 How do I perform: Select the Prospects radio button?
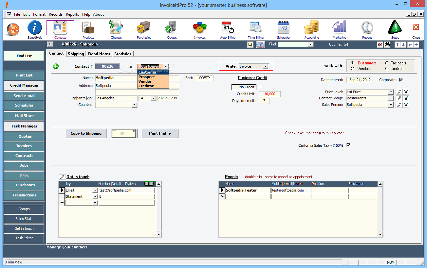point(387,63)
